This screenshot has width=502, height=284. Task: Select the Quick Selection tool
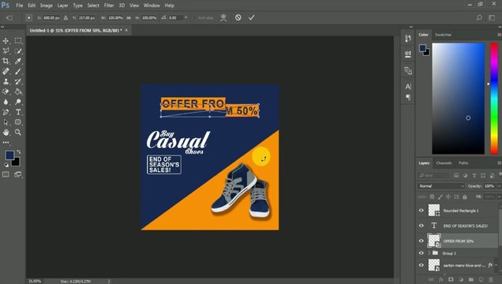18,50
